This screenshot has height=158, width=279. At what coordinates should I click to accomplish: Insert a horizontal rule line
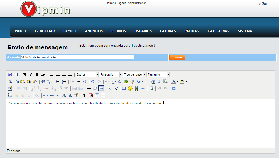pos(89,88)
